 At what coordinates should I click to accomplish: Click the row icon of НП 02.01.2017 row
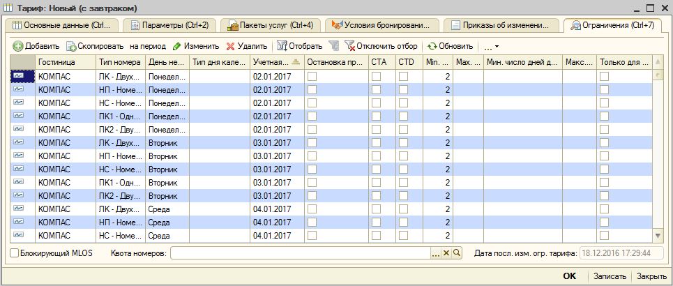tap(18, 90)
